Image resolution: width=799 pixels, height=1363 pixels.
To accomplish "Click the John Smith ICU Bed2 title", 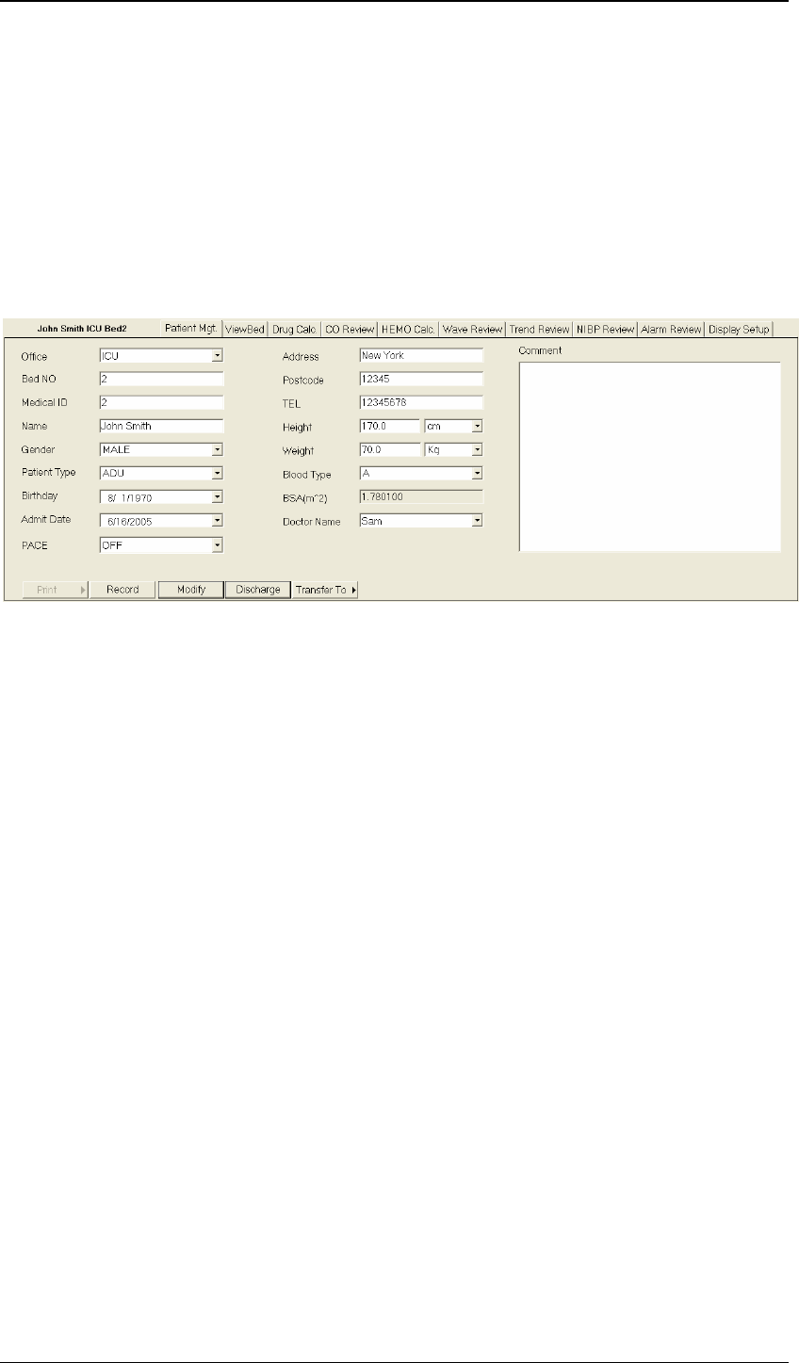I will (x=81, y=330).
